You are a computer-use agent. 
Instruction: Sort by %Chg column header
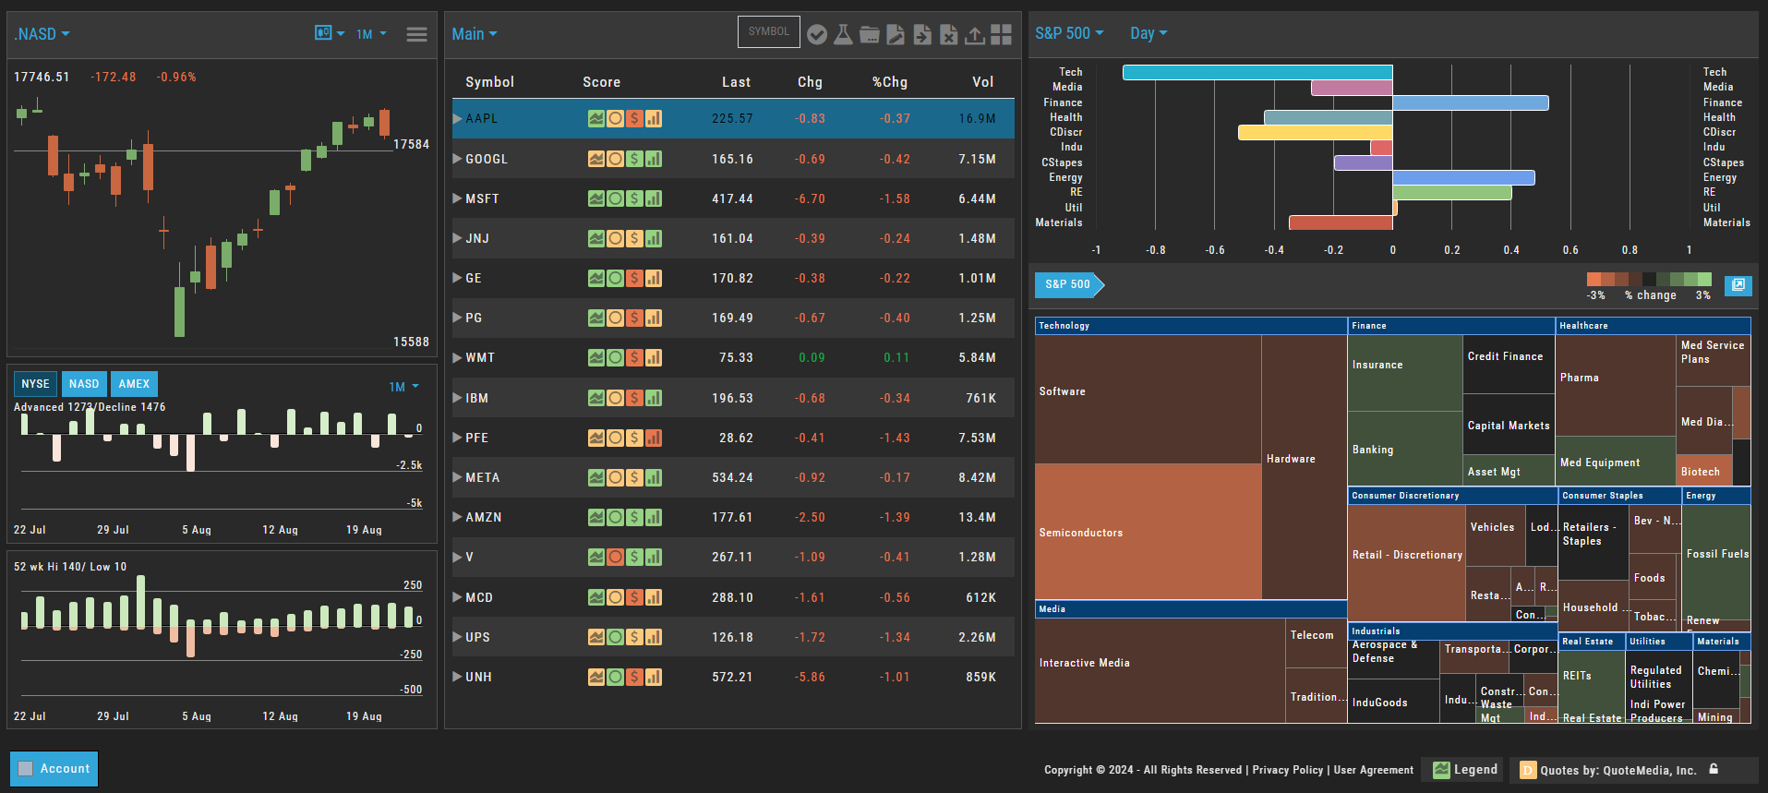tap(890, 82)
